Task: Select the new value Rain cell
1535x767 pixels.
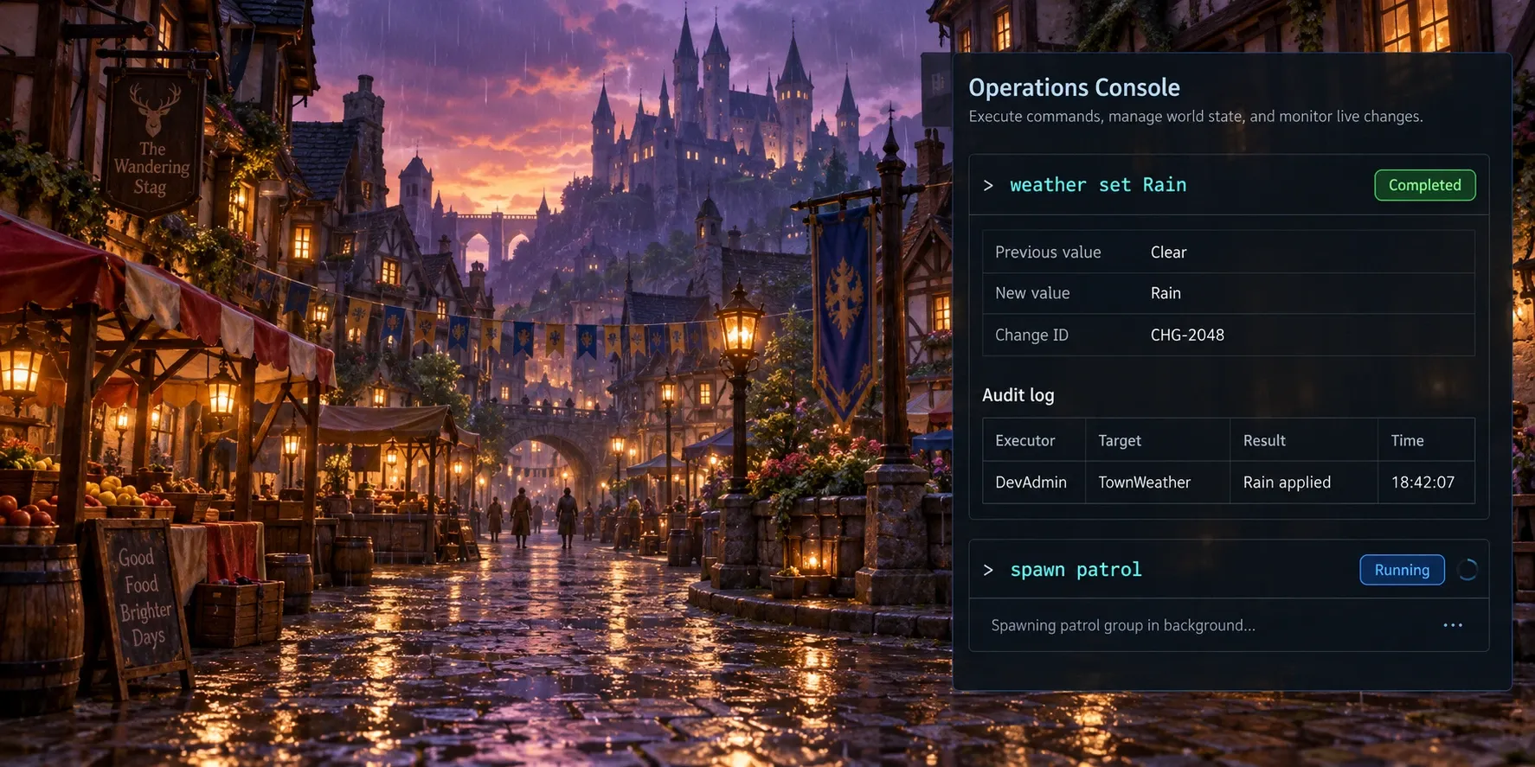Action: coord(1166,293)
